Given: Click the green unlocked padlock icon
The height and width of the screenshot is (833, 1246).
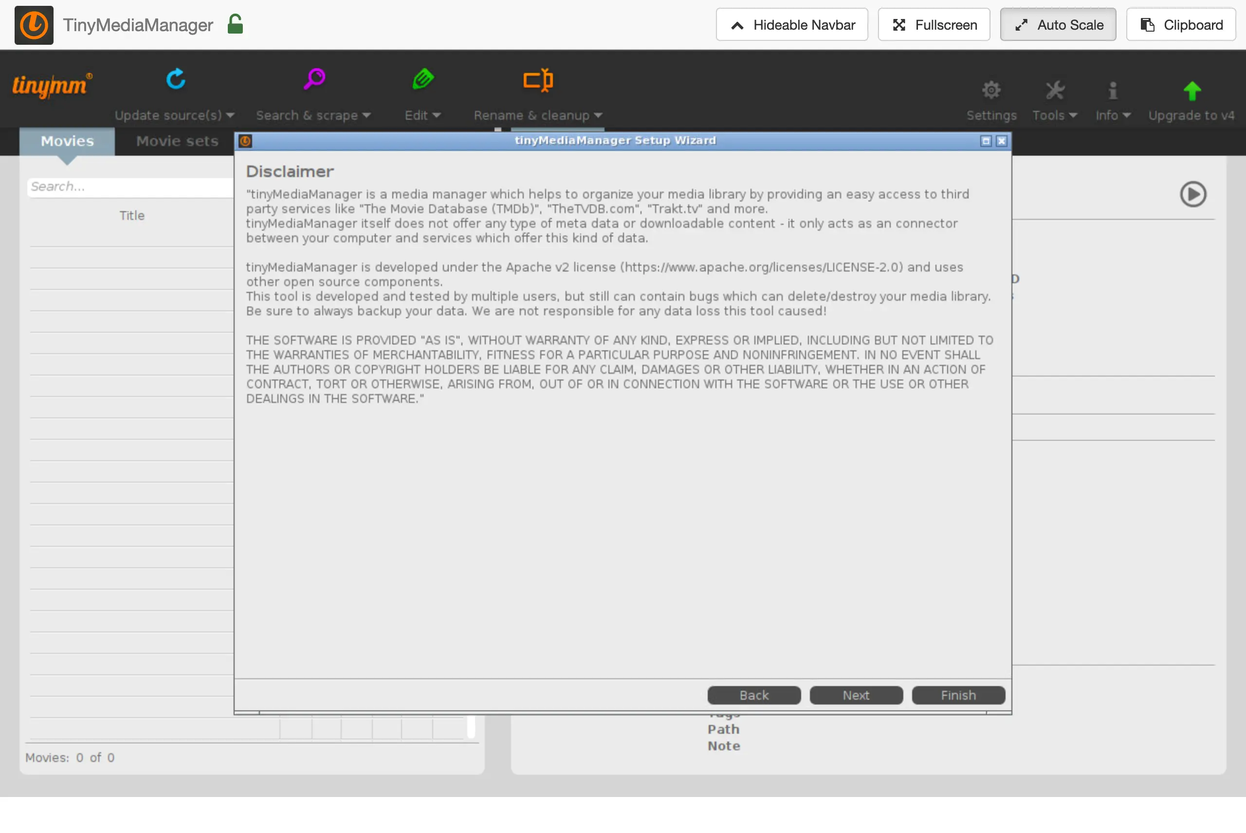Looking at the screenshot, I should coord(235,24).
